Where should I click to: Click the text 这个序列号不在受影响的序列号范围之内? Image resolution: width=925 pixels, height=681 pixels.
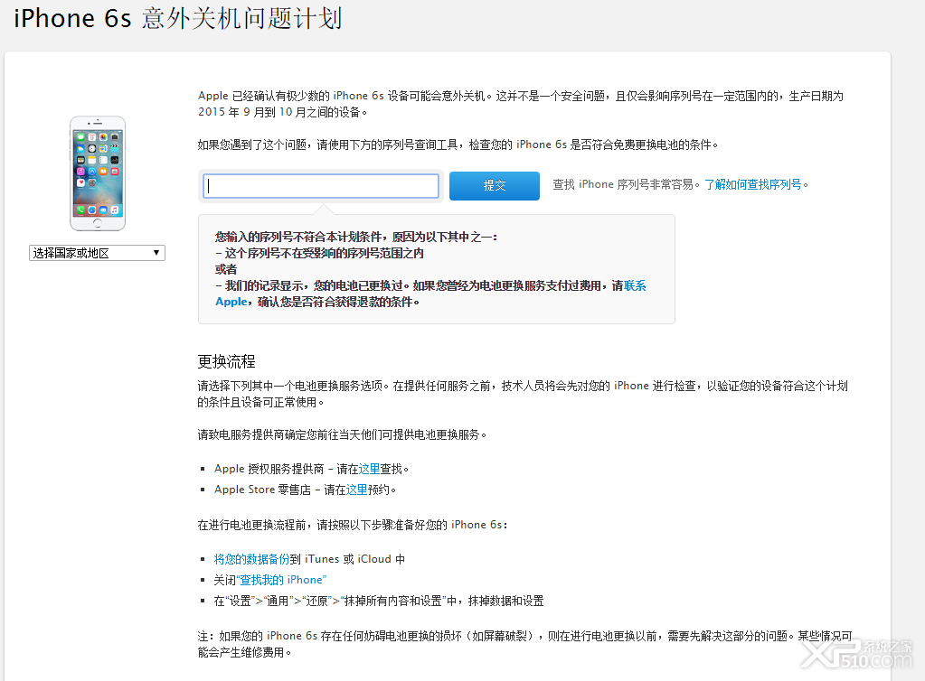pyautogui.click(x=324, y=253)
